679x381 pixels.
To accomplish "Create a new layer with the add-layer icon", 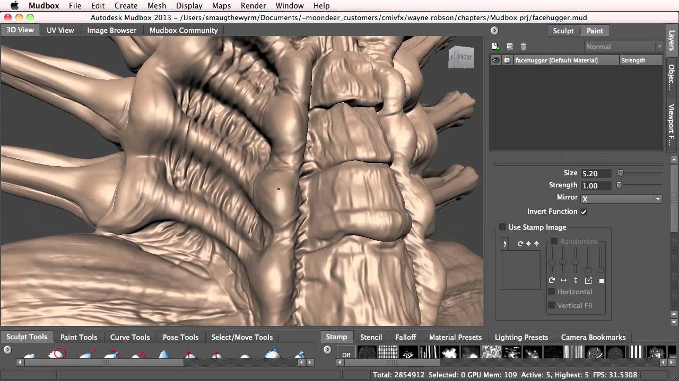I will 496,47.
